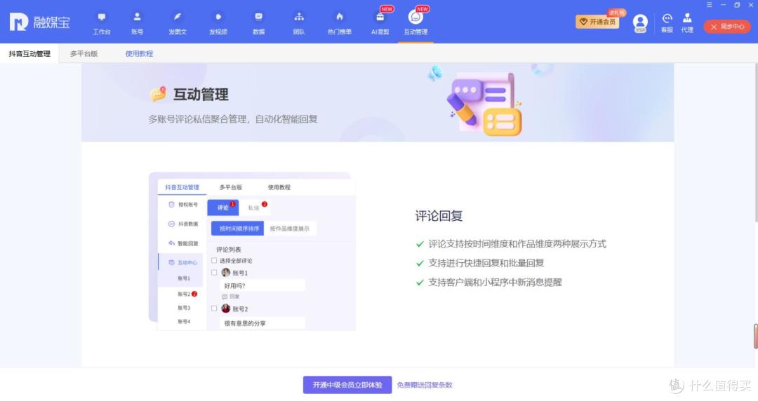Select the 互动管理 interaction icon
The width and height of the screenshot is (758, 401).
pos(415,23)
